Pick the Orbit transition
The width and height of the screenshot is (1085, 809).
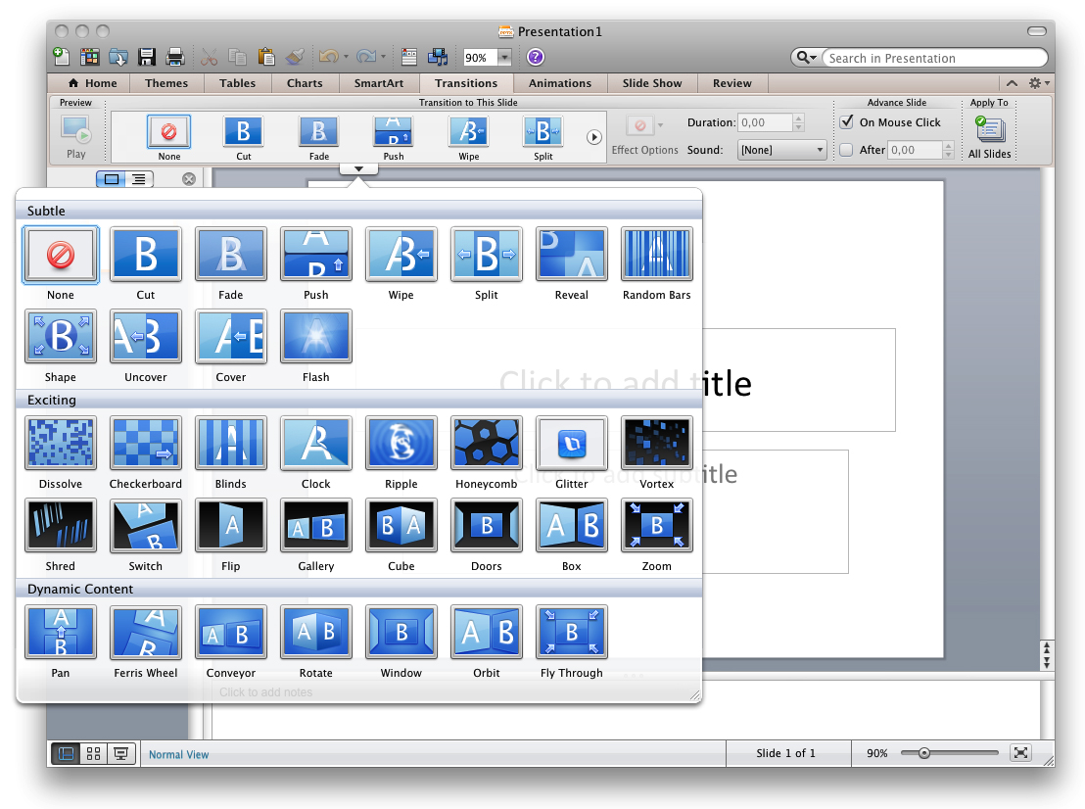coord(486,632)
